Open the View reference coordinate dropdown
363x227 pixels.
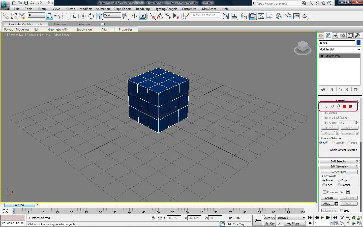(x=112, y=15)
